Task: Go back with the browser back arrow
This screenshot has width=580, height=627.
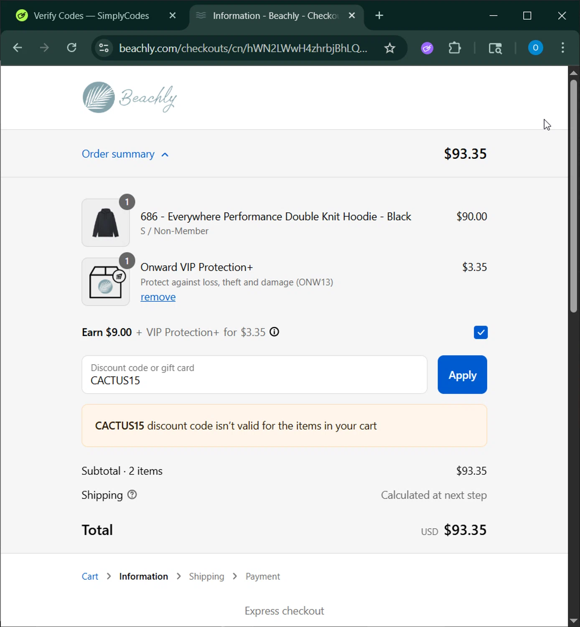Action: (17, 48)
